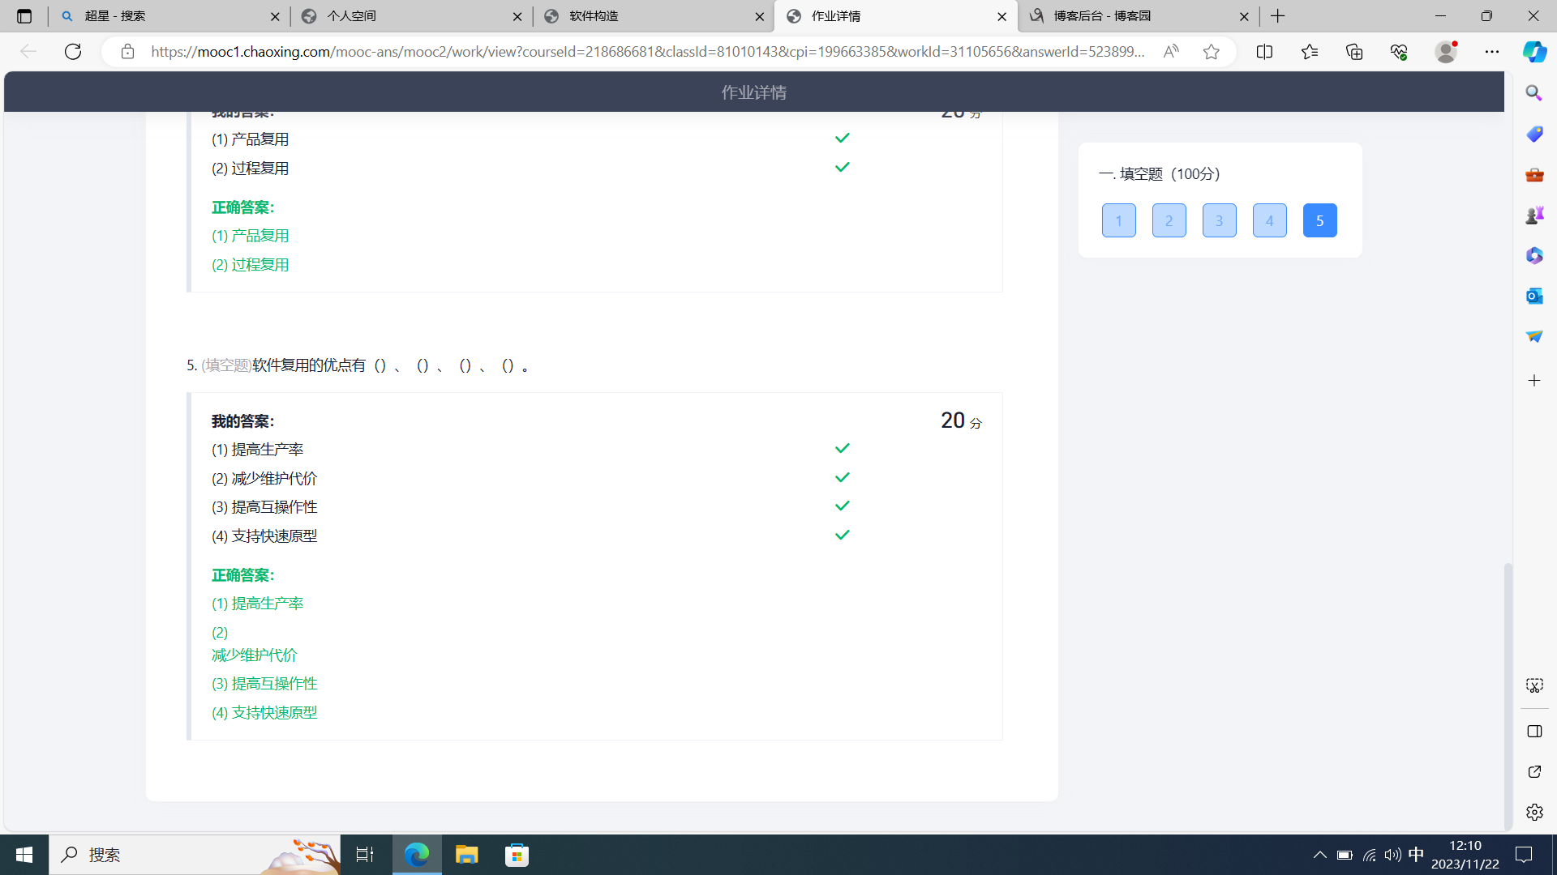Open Copilot sidebar icon

point(1534,52)
